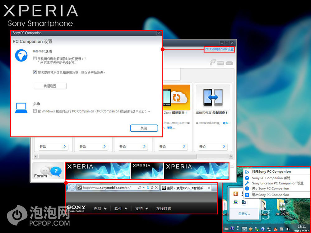Click the browser forward arrow button
The height and width of the screenshot is (233, 311).
(72, 187)
